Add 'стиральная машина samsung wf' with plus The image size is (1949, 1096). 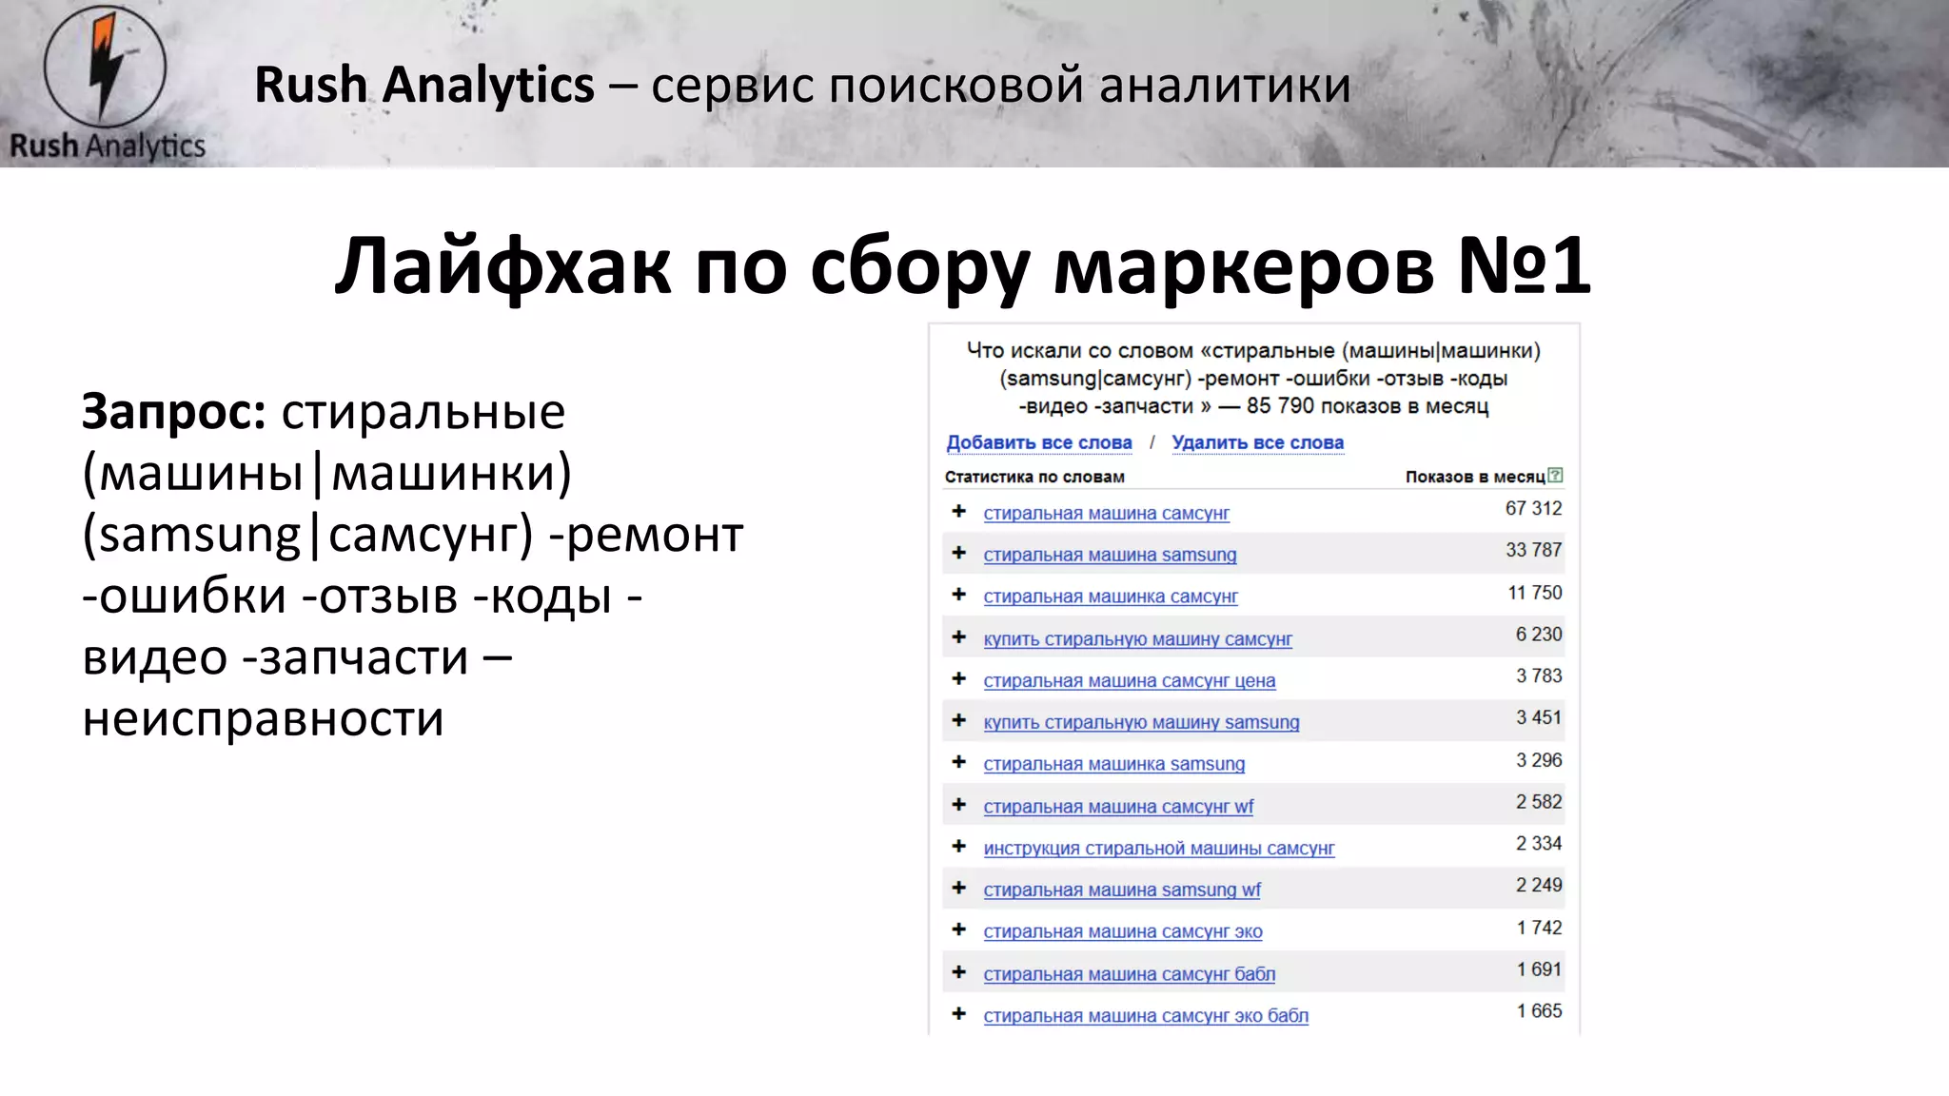[x=959, y=889]
